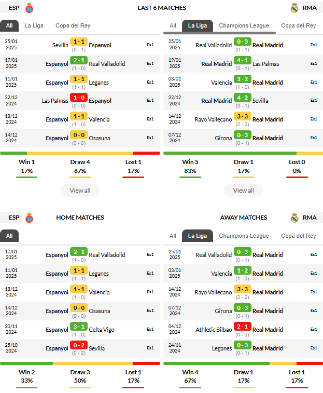The image size is (323, 393).
Task: Click the horizontal scrollbar under Real Madrid tabs
Action: [220, 33]
